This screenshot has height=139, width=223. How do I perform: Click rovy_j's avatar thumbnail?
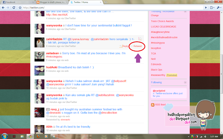(39, 113)
